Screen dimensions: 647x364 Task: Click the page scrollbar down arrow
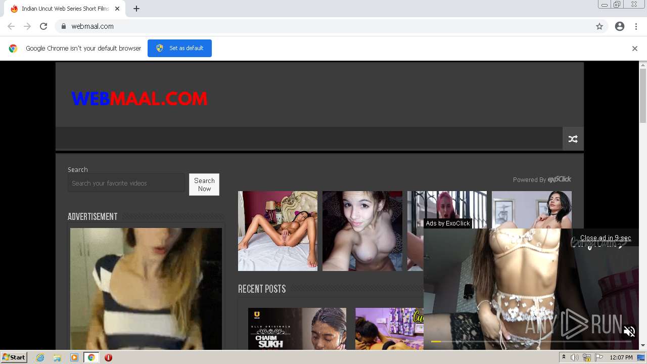pyautogui.click(x=643, y=346)
